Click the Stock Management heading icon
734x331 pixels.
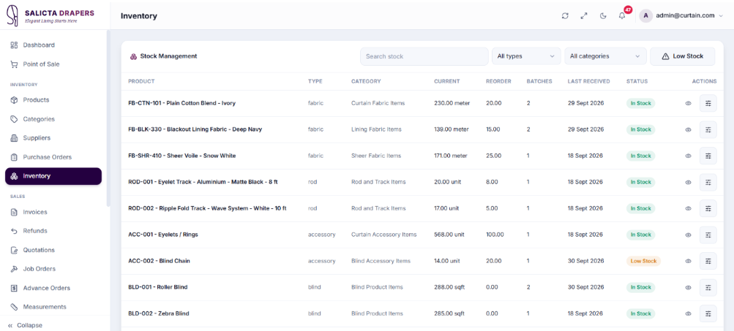pos(133,56)
